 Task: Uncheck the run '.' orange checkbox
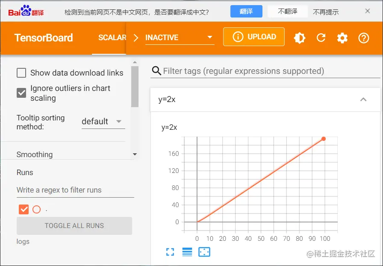tap(24, 209)
